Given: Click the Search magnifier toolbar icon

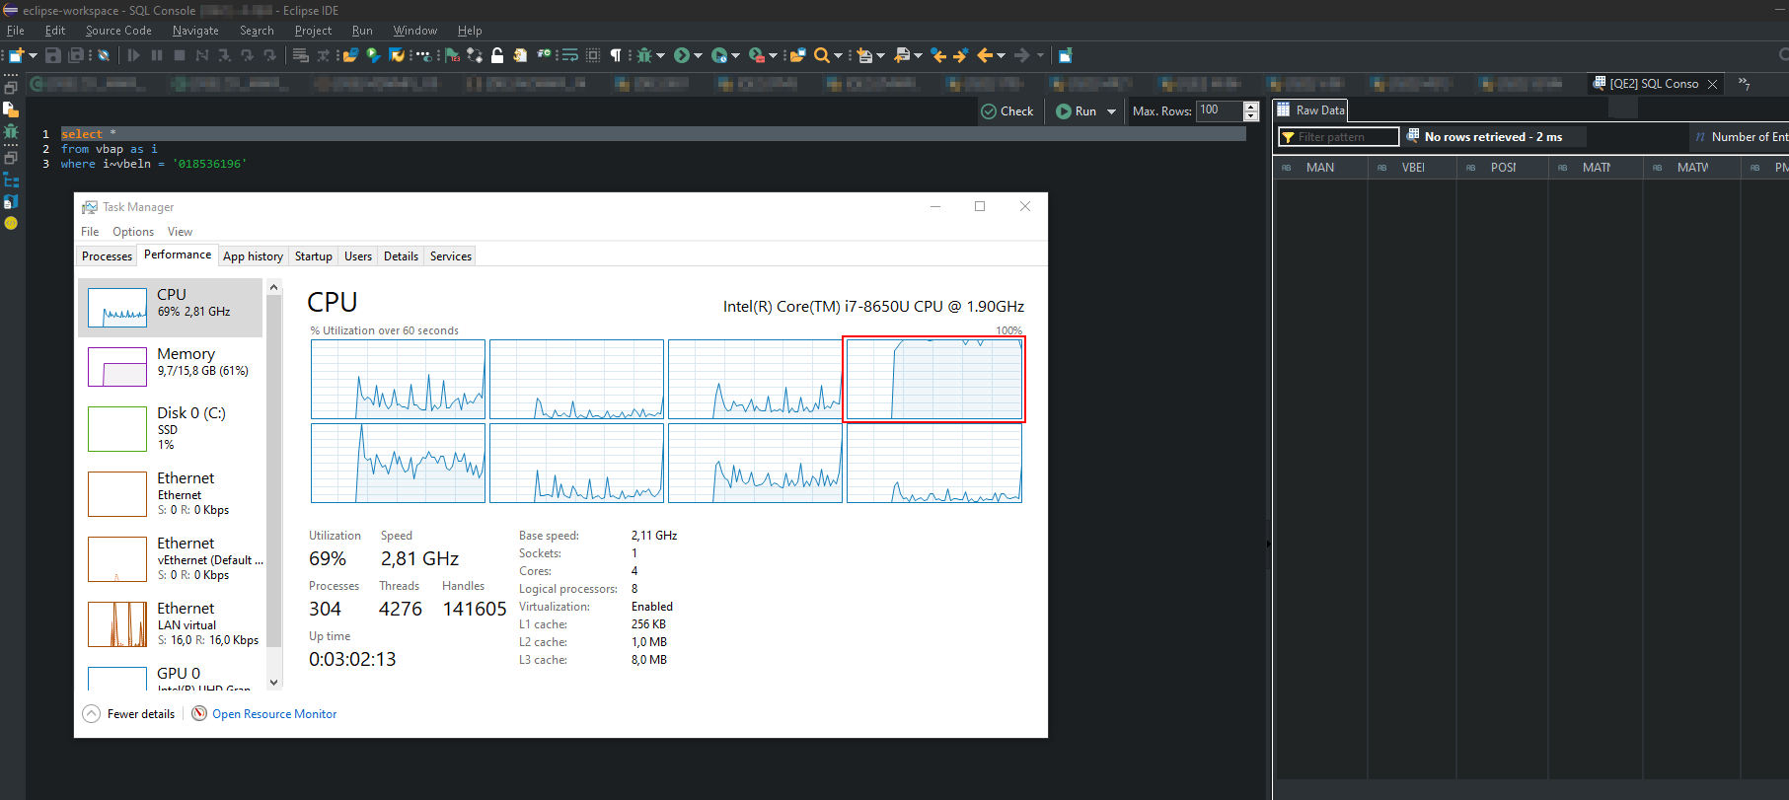Looking at the screenshot, I should pyautogui.click(x=821, y=55).
